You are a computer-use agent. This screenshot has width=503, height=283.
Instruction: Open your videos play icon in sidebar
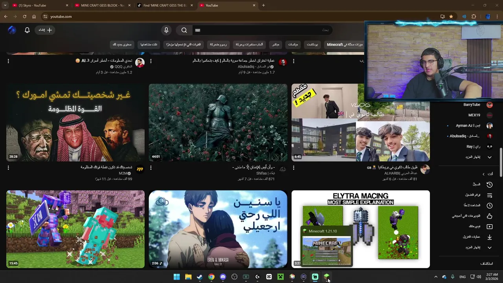[x=490, y=226]
